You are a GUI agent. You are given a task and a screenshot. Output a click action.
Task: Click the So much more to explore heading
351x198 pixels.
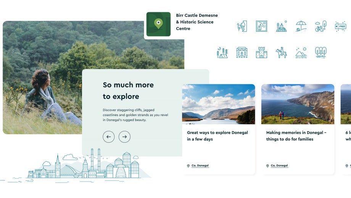(128, 91)
